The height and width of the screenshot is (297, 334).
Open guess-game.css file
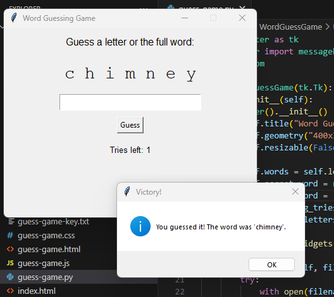pyautogui.click(x=46, y=236)
